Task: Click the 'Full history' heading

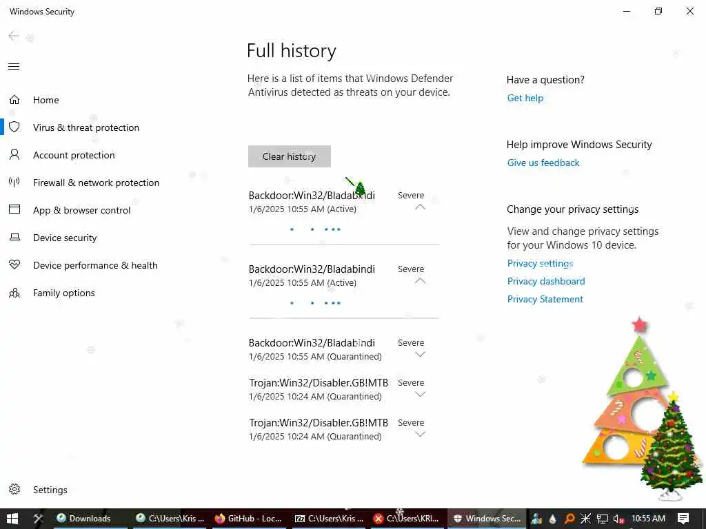Action: click(292, 50)
